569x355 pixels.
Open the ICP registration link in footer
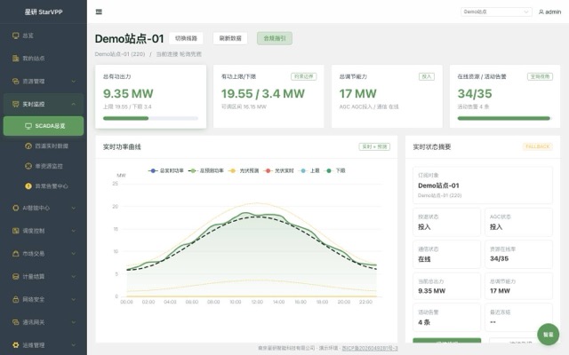[x=370, y=348]
